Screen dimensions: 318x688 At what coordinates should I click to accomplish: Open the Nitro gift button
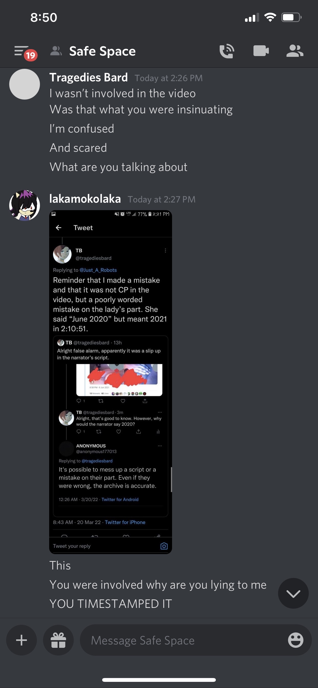tap(58, 640)
